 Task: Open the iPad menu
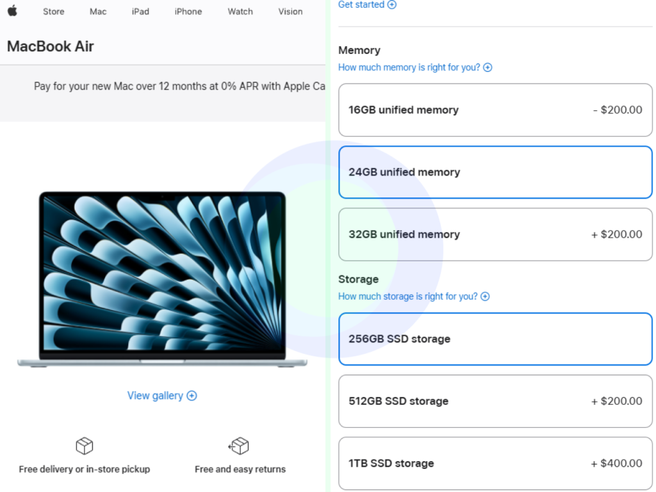[x=140, y=12]
